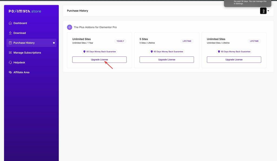277x161 pixels.
Task: Open Helpdesk via the headset icon
Action: coord(11,62)
